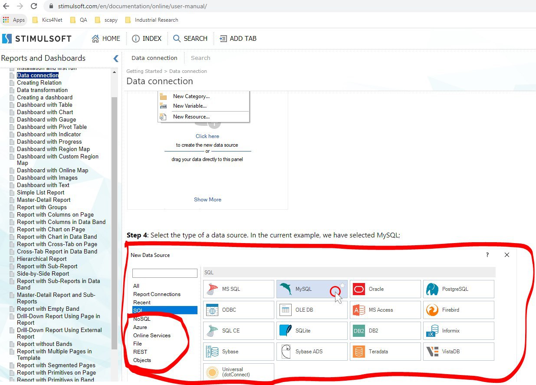Select the DB2 data source tile
This screenshot has width=536, height=385.
385,331
